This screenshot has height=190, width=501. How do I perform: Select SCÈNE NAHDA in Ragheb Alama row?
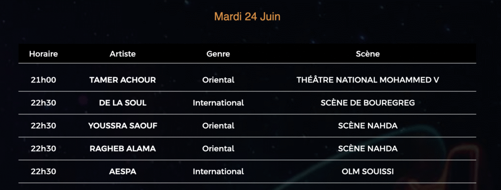pyautogui.click(x=368, y=149)
